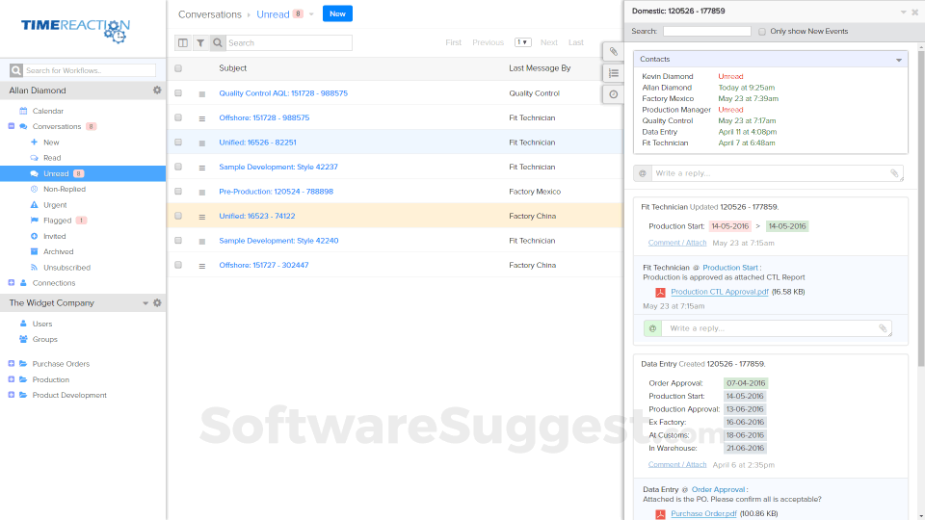The image size is (925, 520).
Task: Click menu icon on Offshore 151727 row
Action: click(201, 266)
